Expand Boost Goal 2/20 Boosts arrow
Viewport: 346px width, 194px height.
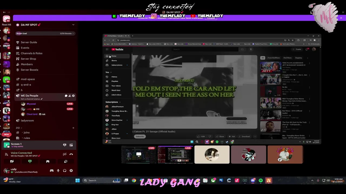[73, 33]
